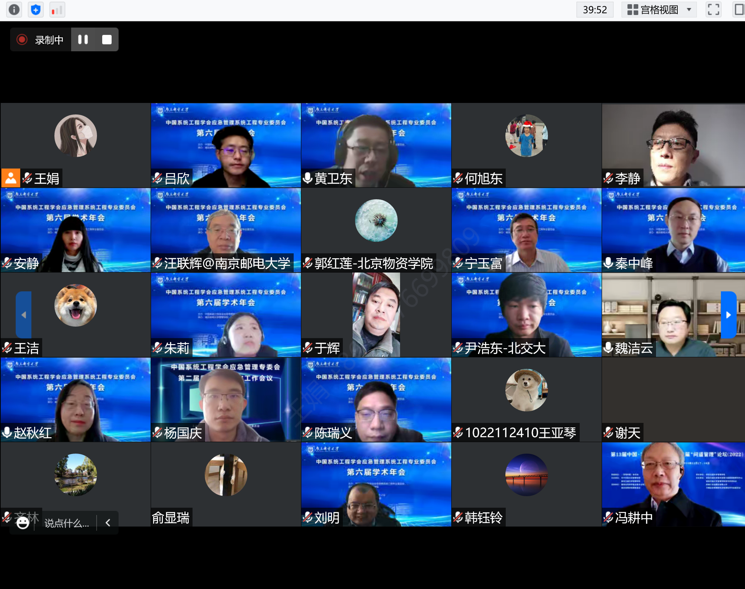Image resolution: width=745 pixels, height=589 pixels.
Task: Open the blue security shield icon
Action: (36, 9)
